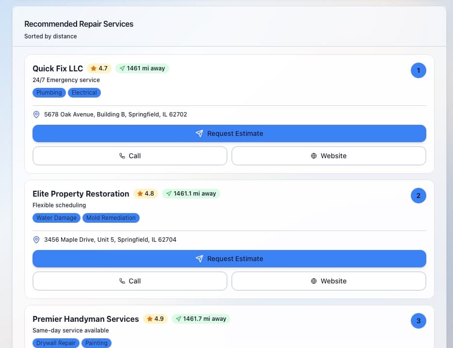Click the 1461.1 mi away distance badge
The width and height of the screenshot is (453, 348).
[x=191, y=194]
